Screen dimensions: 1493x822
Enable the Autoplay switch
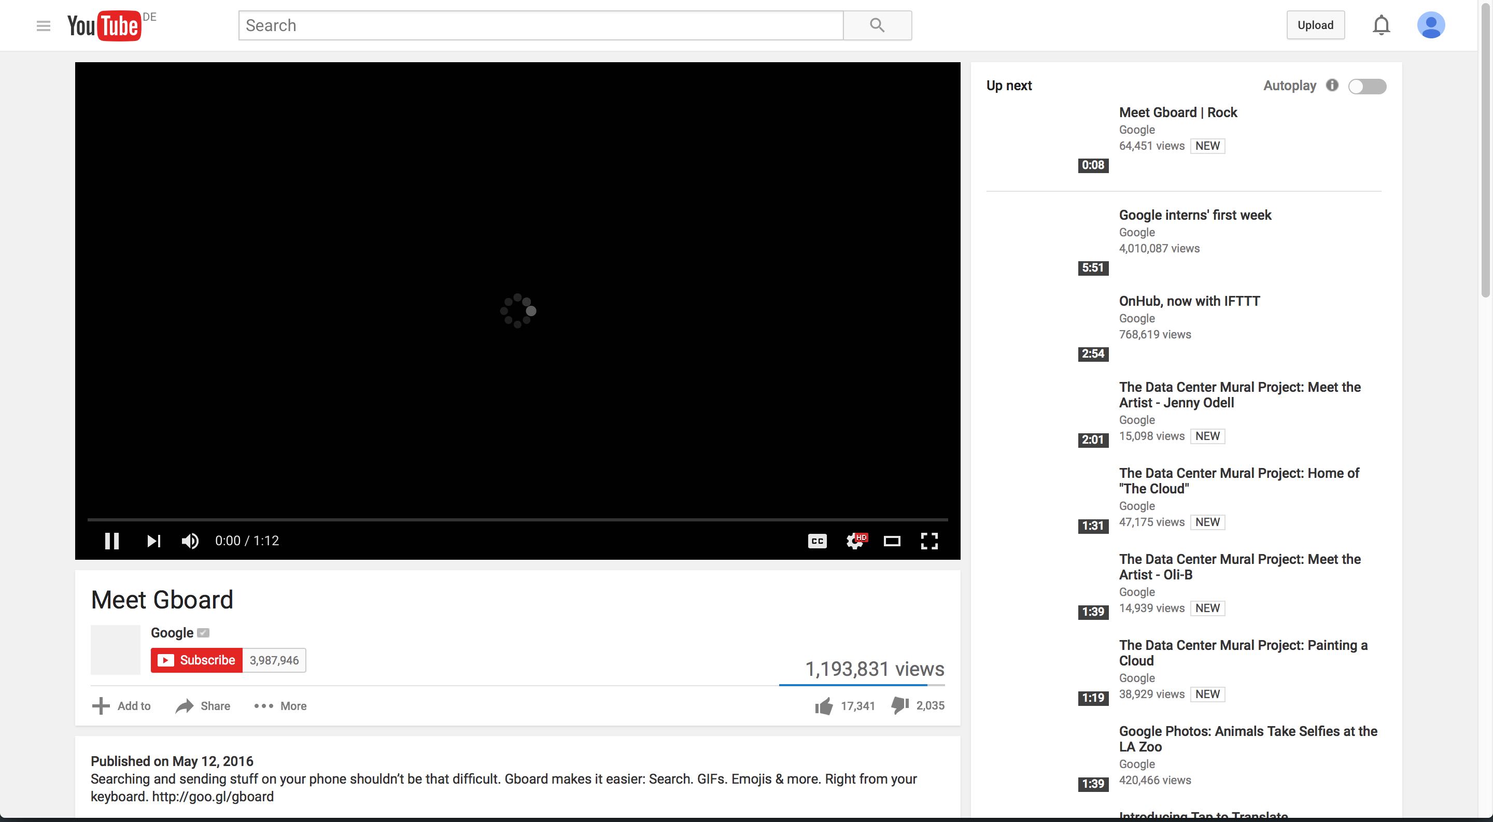pyautogui.click(x=1367, y=87)
